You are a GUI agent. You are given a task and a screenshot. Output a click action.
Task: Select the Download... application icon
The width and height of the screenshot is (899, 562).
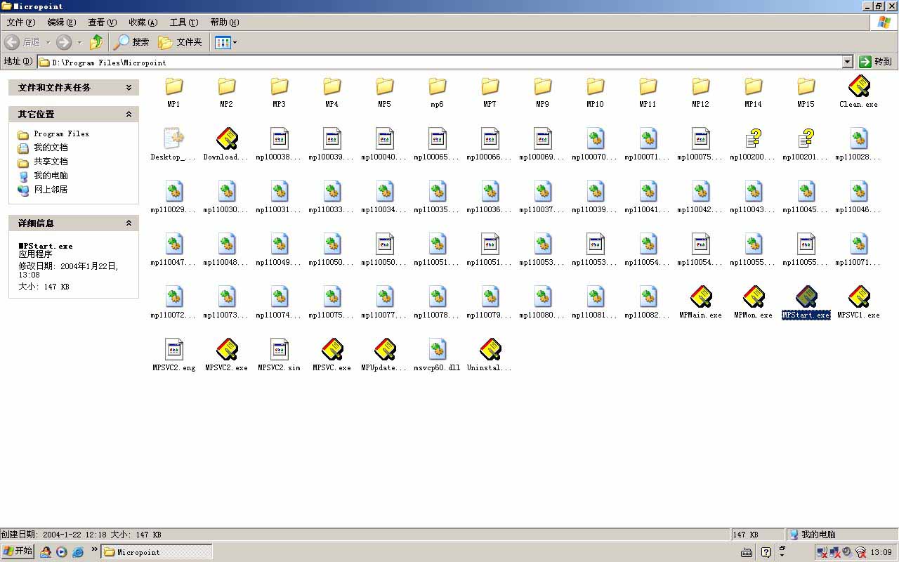click(x=226, y=139)
